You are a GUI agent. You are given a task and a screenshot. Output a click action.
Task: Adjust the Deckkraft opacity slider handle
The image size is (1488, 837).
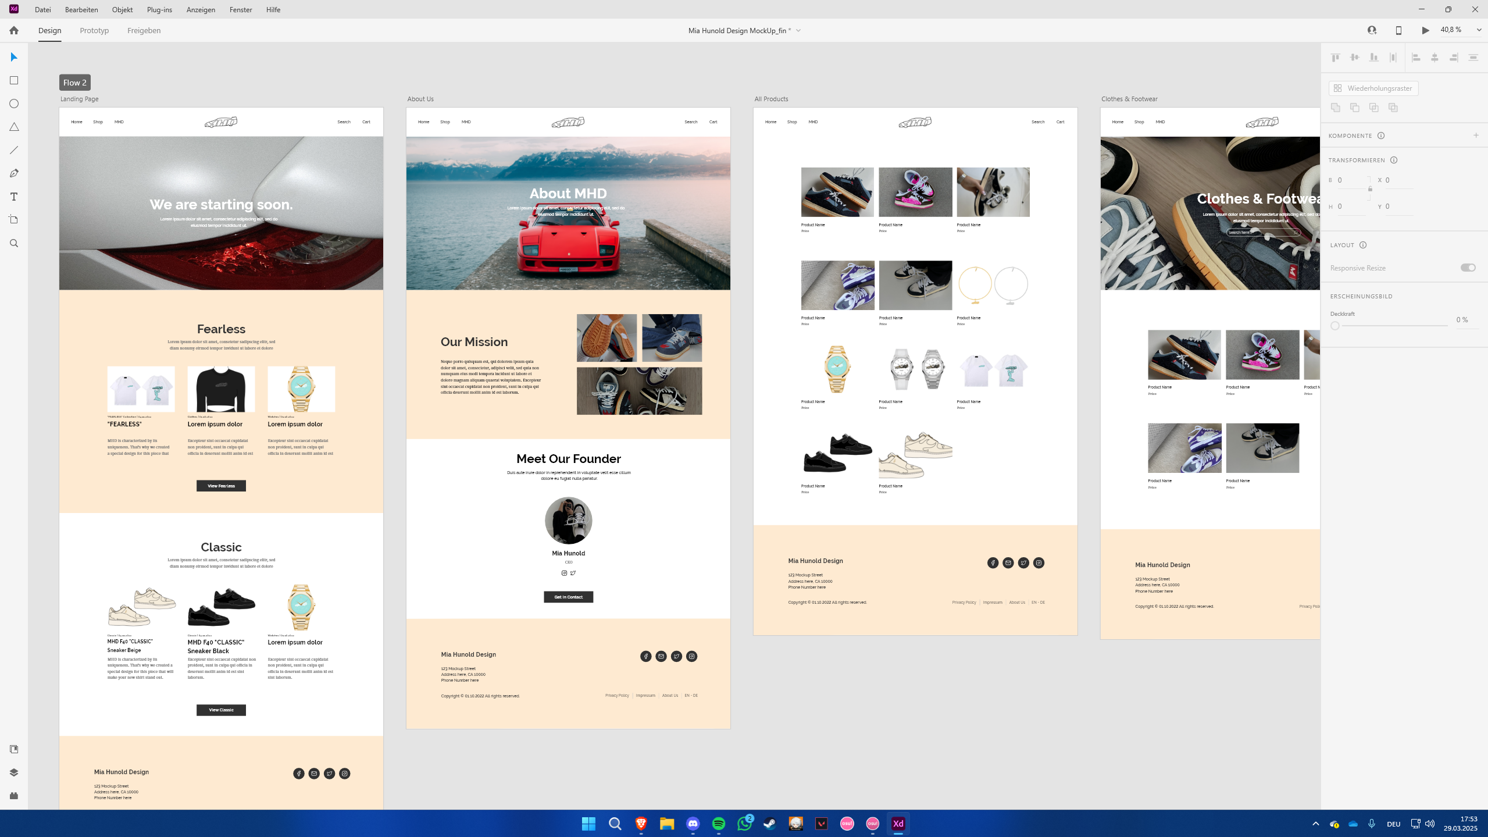point(1335,326)
